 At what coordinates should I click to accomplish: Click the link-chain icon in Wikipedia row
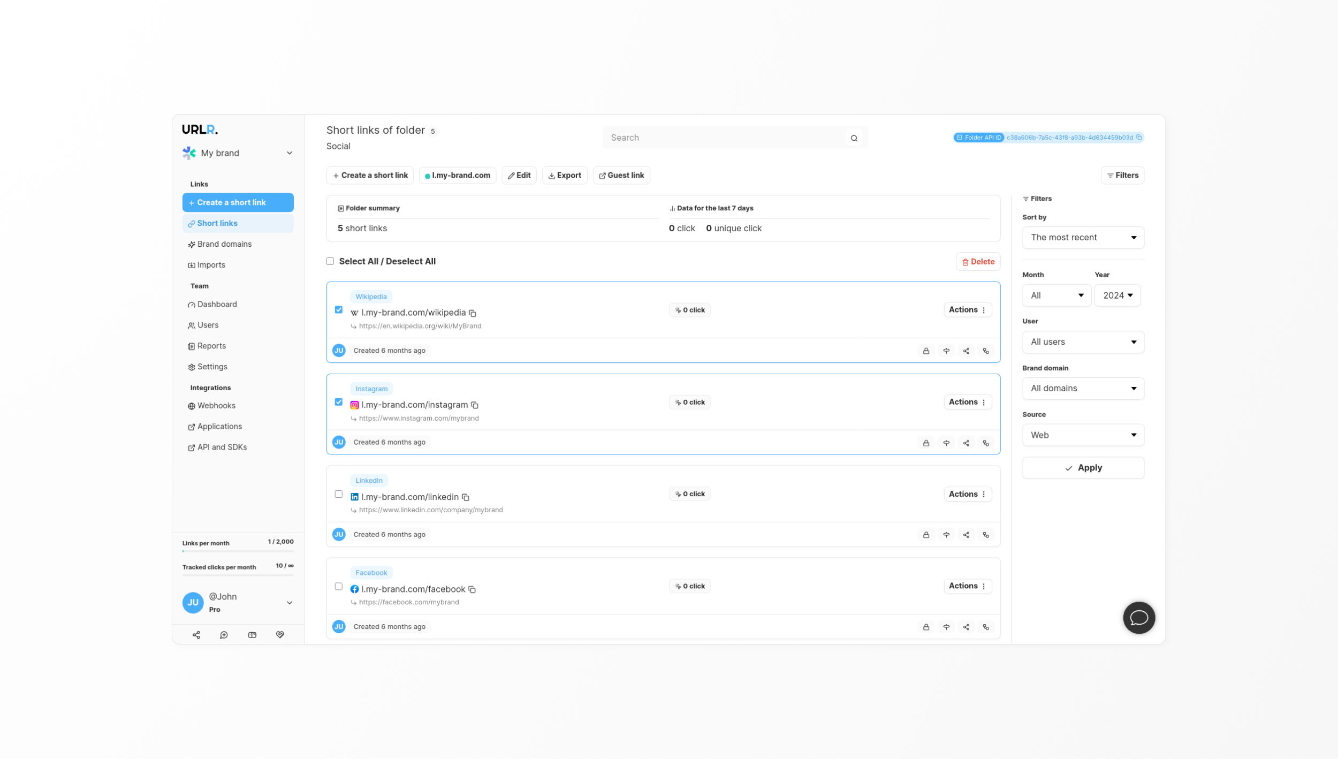pos(986,351)
